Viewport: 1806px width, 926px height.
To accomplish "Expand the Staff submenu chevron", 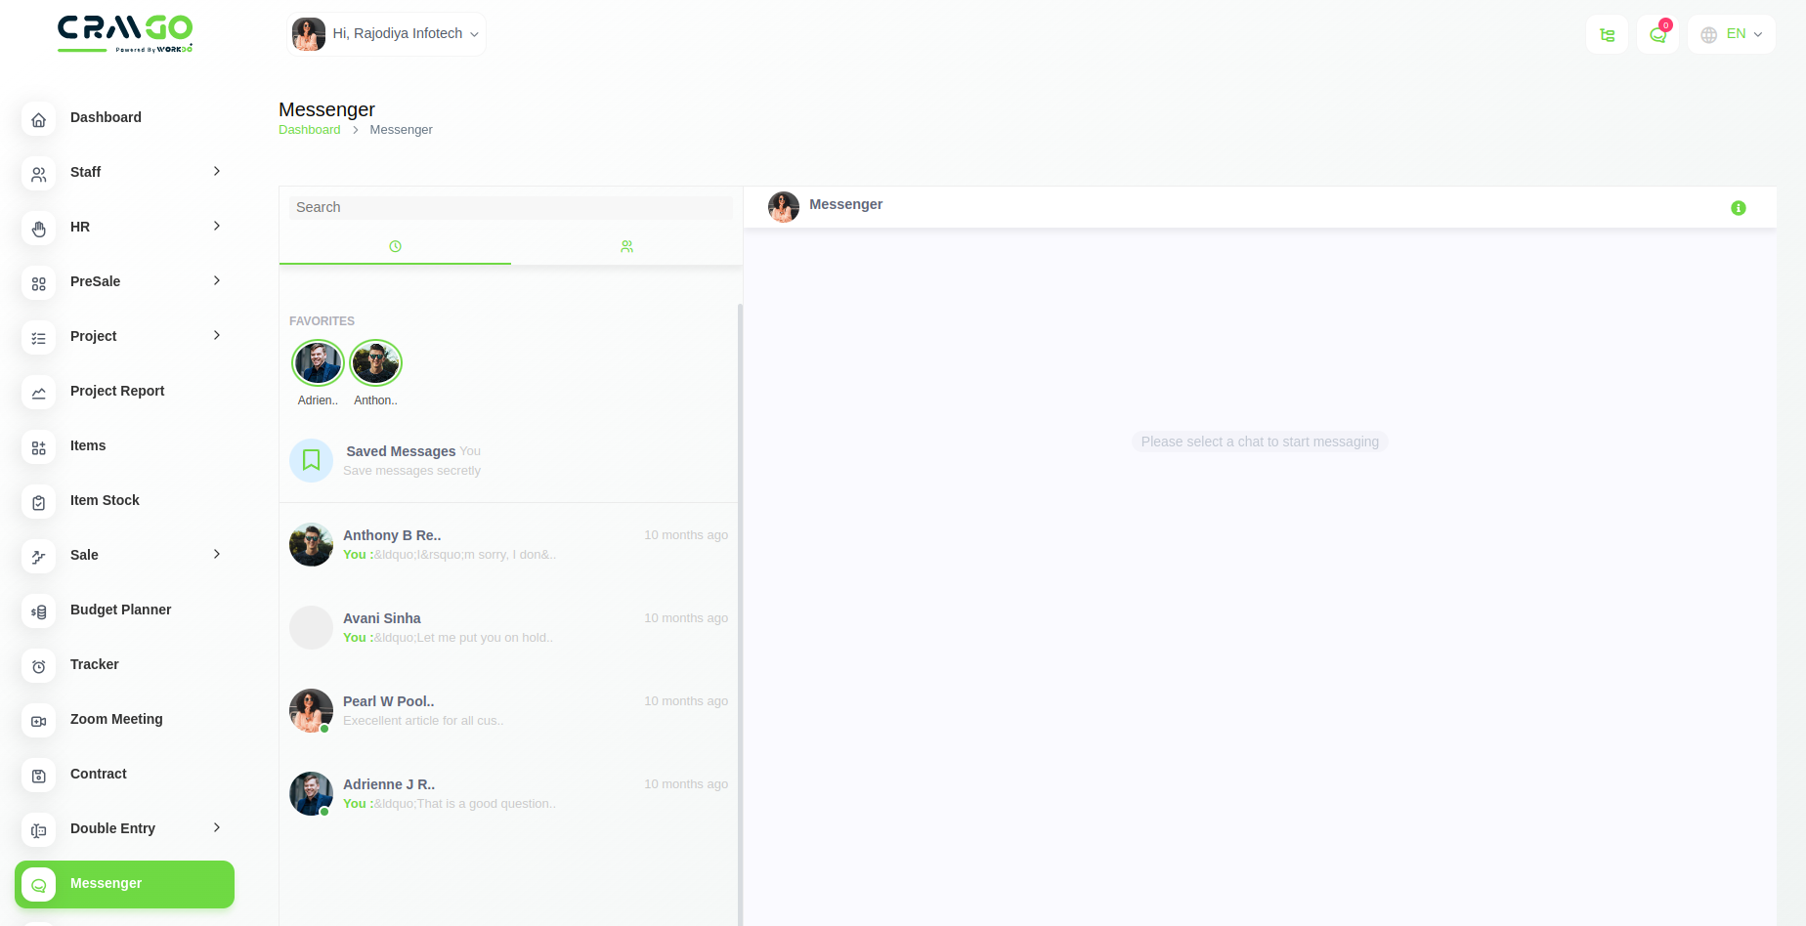I will [217, 172].
